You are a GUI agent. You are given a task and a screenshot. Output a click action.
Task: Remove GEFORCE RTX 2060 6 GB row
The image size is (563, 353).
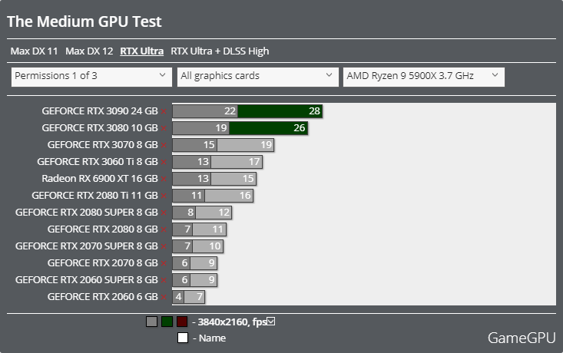(x=164, y=297)
